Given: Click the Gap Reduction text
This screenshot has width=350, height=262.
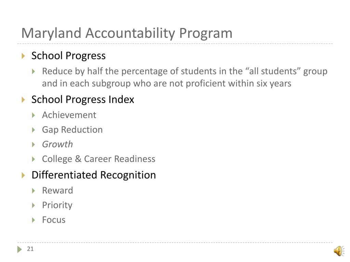Looking at the screenshot, I should (72, 130).
